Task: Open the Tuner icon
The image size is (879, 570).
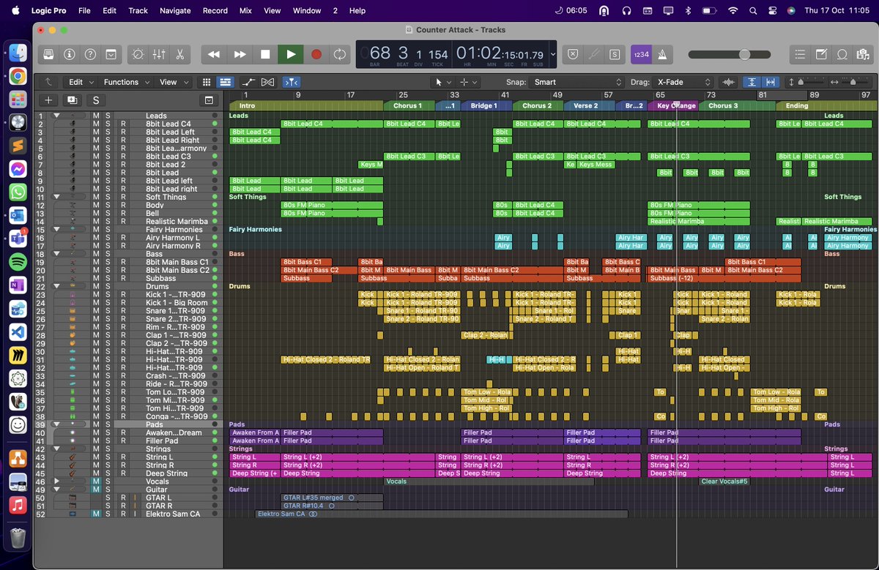Action: click(x=594, y=54)
